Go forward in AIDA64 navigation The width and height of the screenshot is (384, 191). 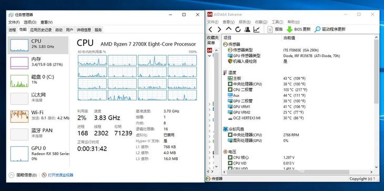219,29
